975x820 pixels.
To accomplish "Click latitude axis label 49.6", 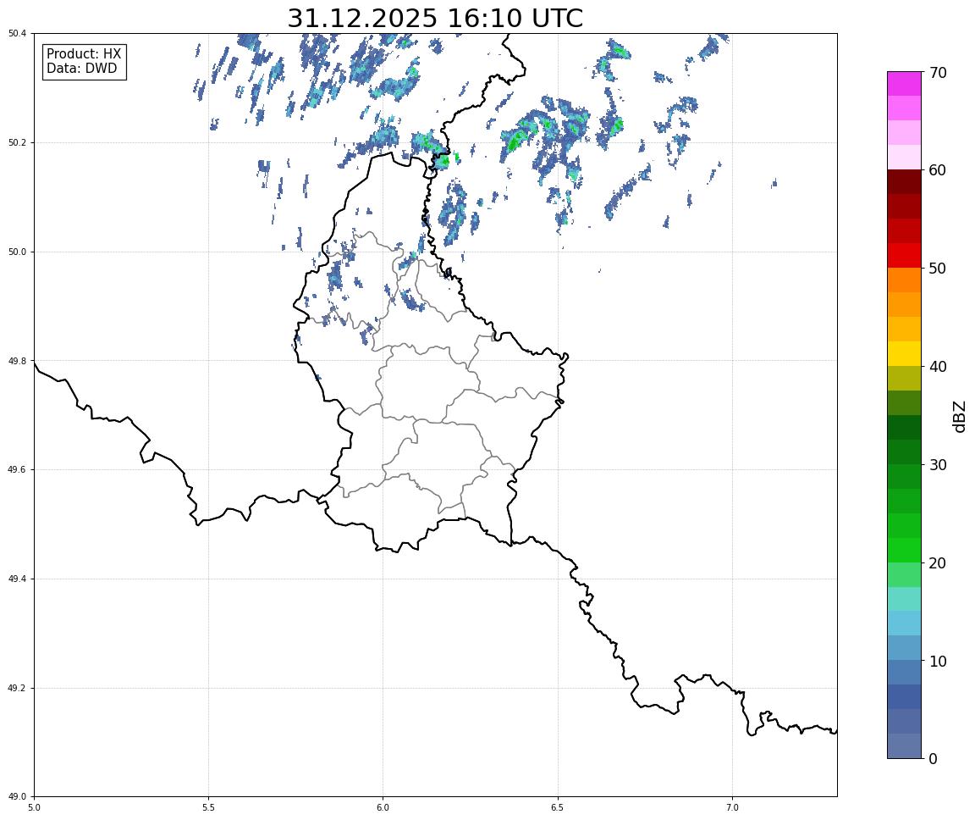I will (17, 470).
